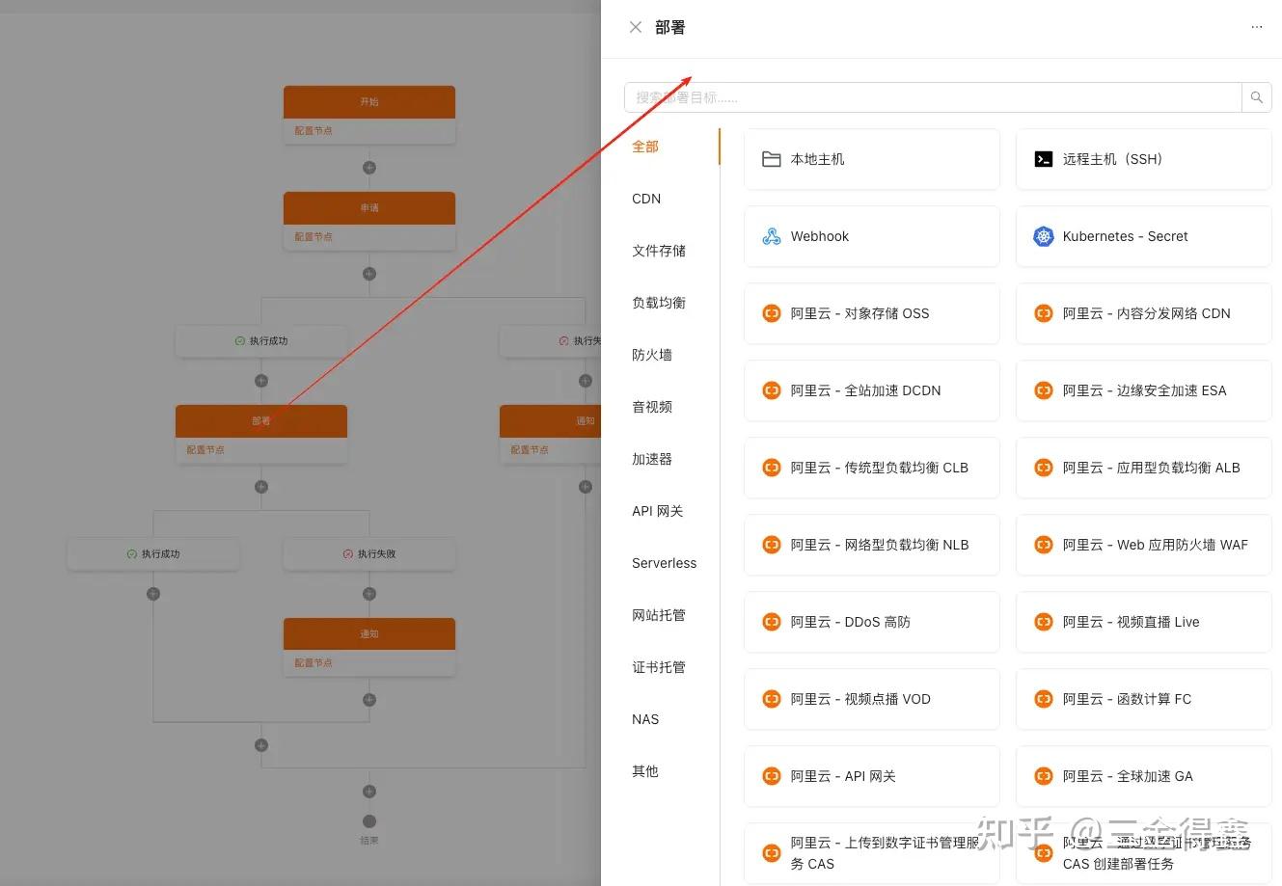Switch to the 证书托管 category
The width and height of the screenshot is (1282, 886).
click(x=658, y=666)
